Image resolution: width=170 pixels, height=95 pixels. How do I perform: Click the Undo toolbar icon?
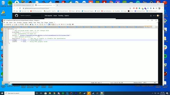pos(26,25)
